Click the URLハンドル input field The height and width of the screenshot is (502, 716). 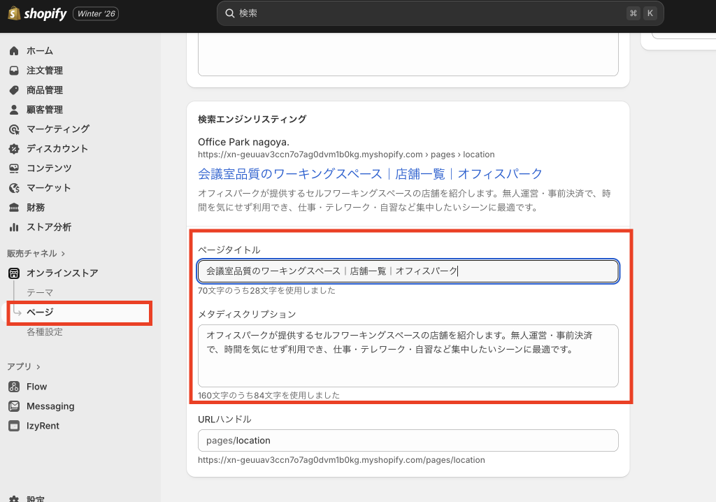click(408, 440)
